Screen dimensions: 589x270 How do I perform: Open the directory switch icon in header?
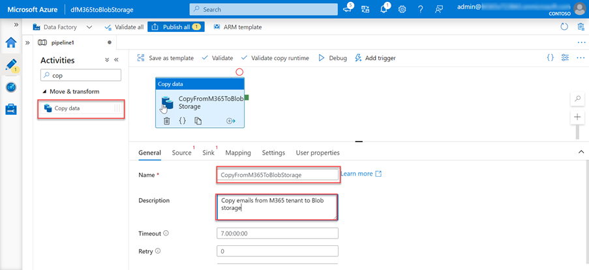365,9
